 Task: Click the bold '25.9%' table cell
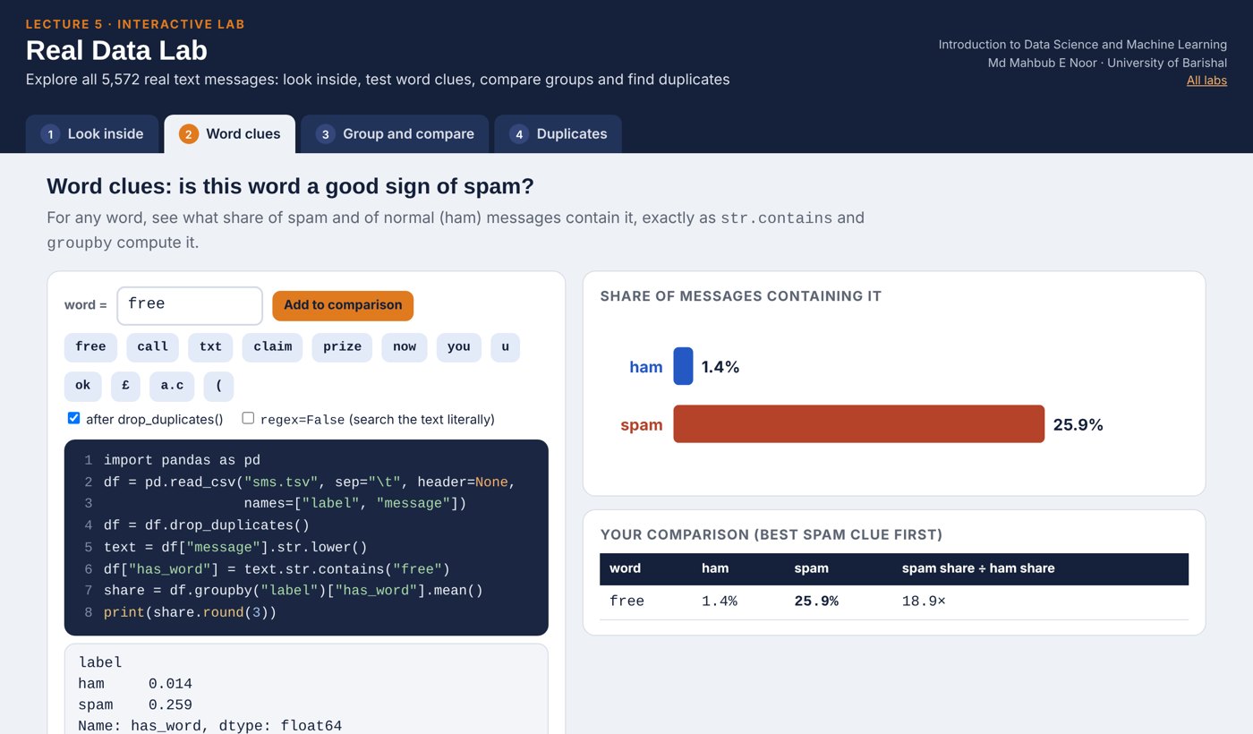pos(816,602)
